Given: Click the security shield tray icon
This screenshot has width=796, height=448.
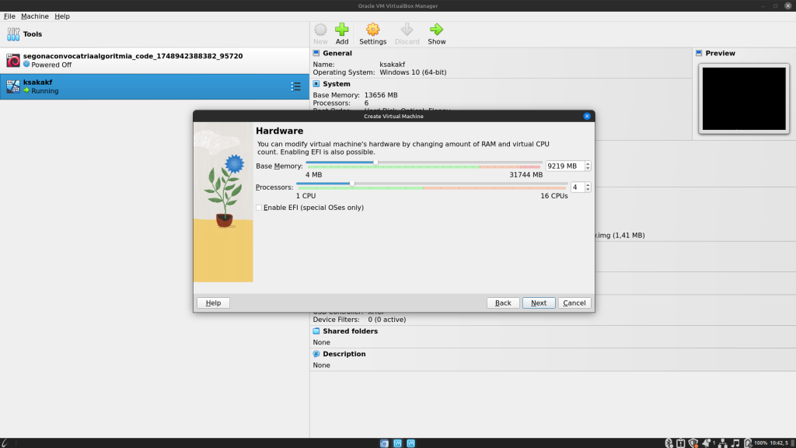Looking at the screenshot, I should pyautogui.click(x=693, y=443).
